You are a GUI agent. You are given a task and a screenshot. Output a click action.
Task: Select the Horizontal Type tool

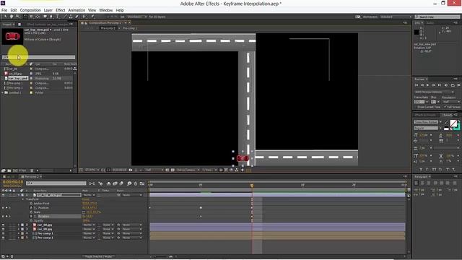point(58,17)
